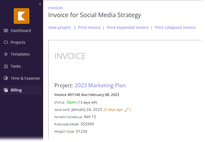Click the Templates layers icon
The width and height of the screenshot is (205, 142).
coord(6,54)
